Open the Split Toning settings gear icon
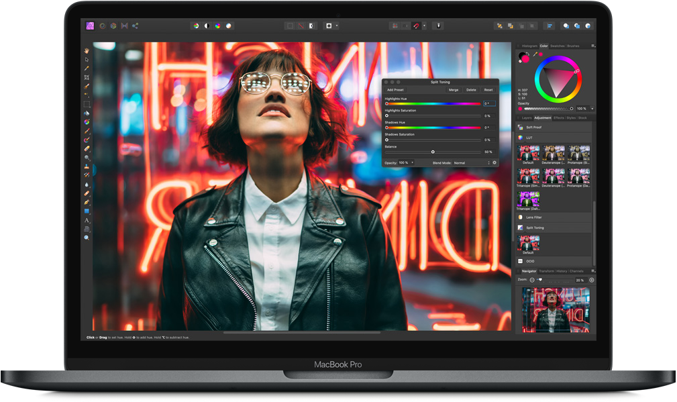This screenshot has width=677, height=402. click(x=494, y=162)
